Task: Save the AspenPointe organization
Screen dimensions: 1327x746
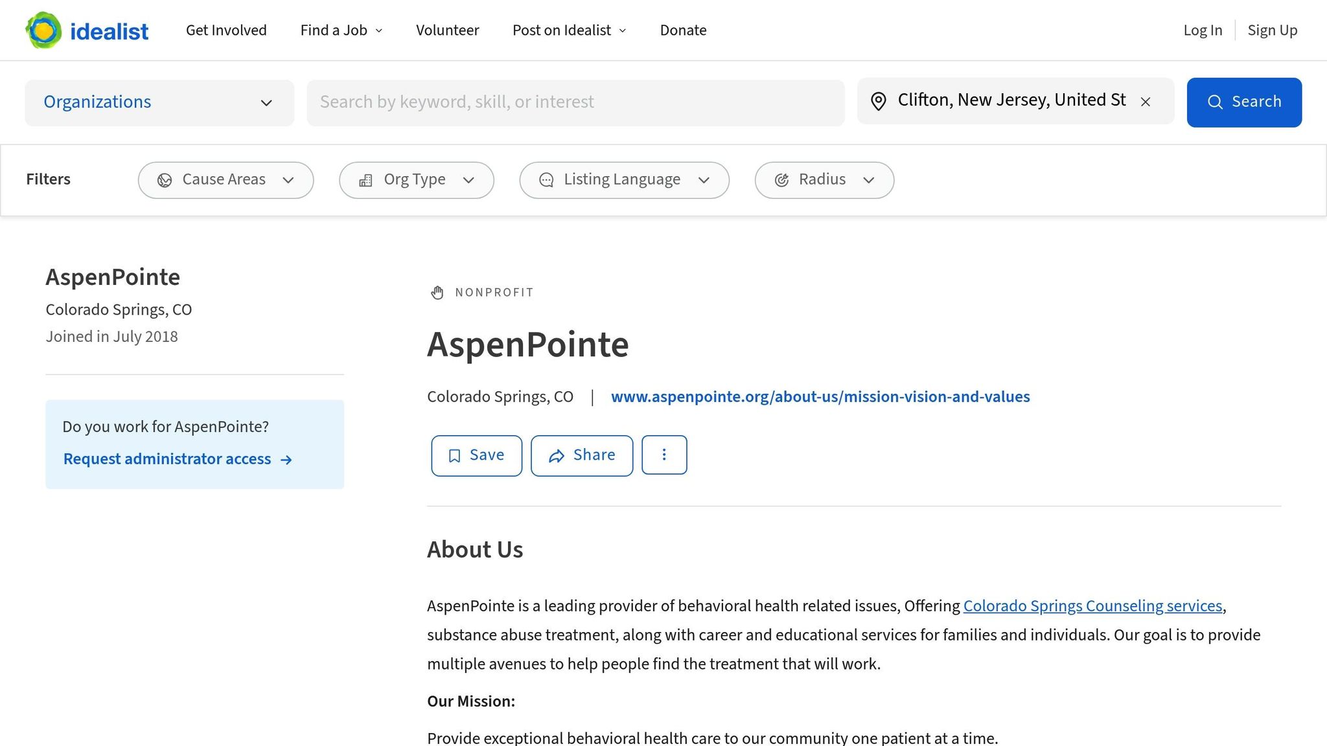Action: click(476, 456)
